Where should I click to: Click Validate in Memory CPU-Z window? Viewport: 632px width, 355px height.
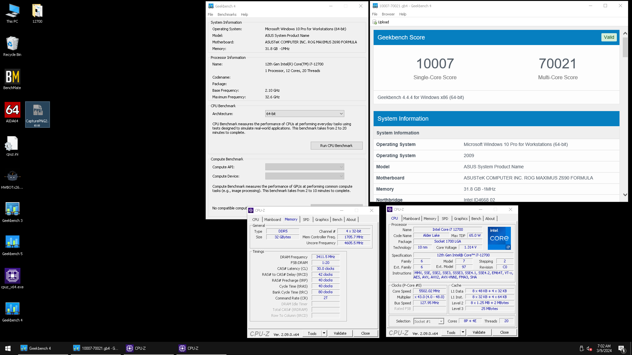340,333
